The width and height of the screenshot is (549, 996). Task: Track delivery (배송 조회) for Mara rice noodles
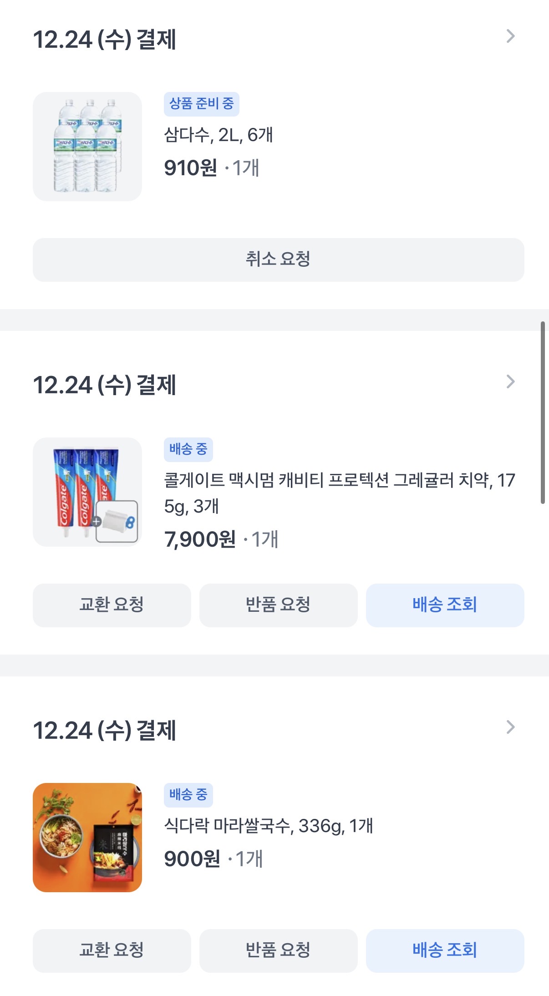point(445,950)
